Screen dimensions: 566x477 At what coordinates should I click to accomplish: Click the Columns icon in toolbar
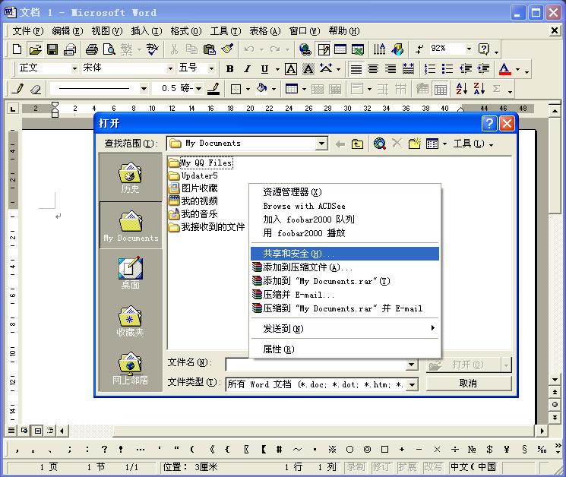click(379, 49)
